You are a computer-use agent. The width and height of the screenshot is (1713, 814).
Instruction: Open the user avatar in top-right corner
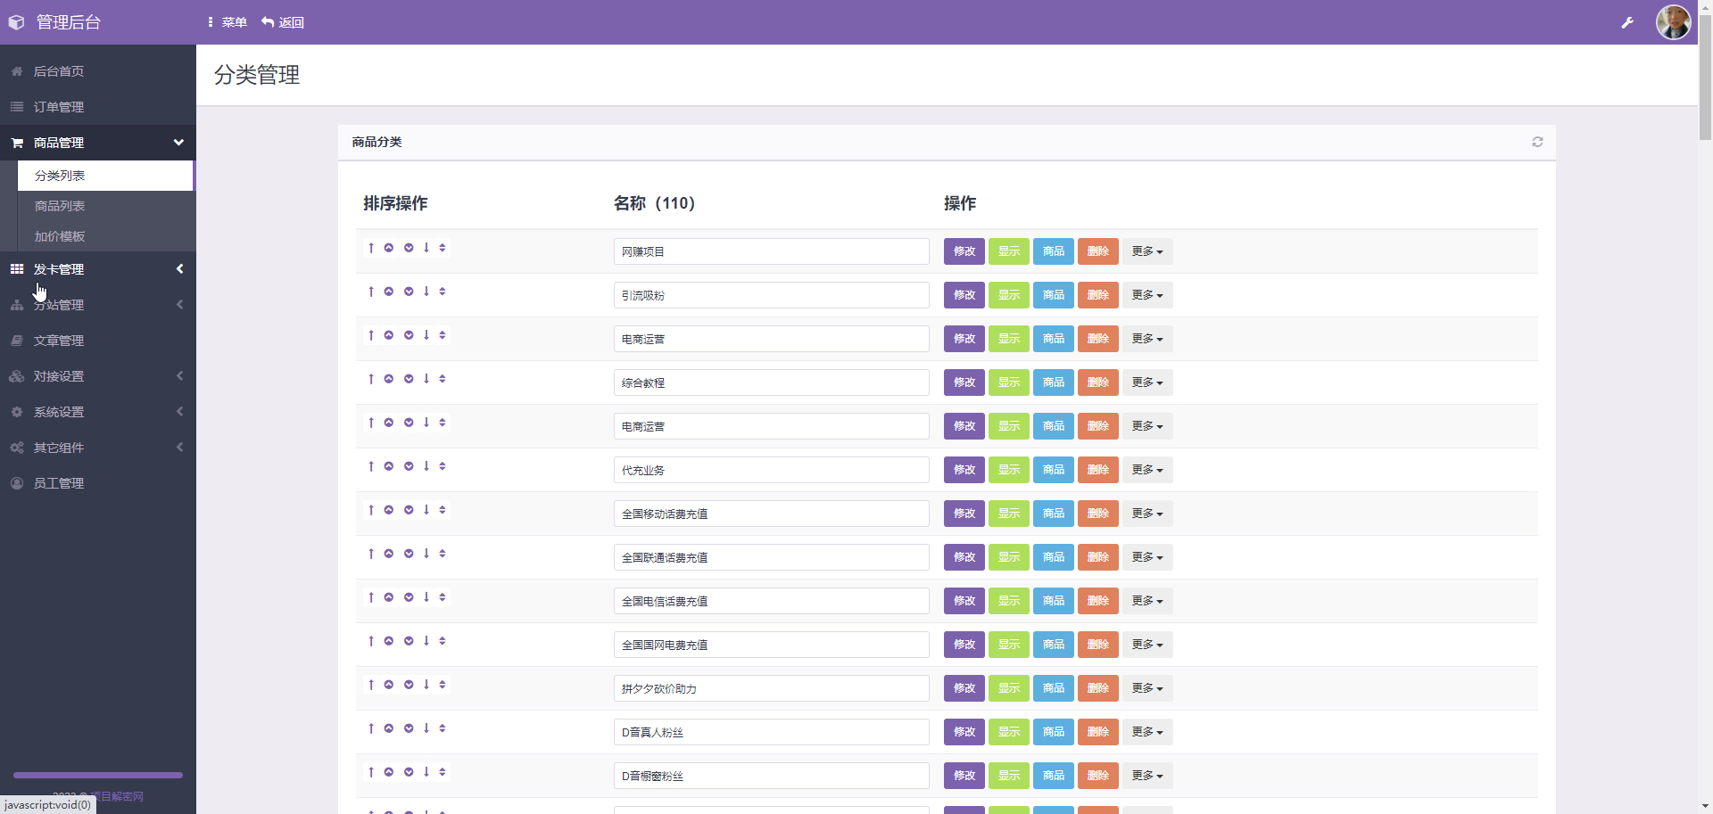pos(1673,22)
